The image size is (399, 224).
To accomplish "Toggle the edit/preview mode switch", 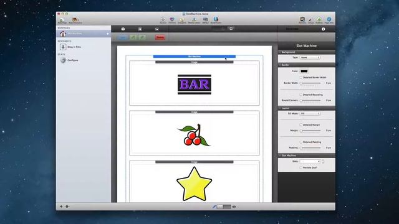I will [x=224, y=207].
